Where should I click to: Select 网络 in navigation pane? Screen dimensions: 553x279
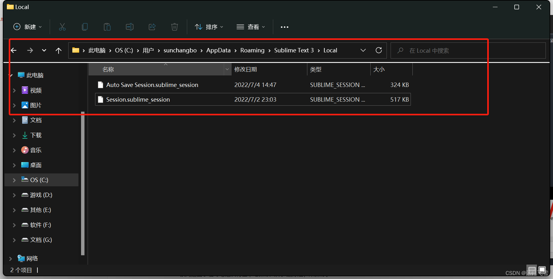[x=32, y=259]
